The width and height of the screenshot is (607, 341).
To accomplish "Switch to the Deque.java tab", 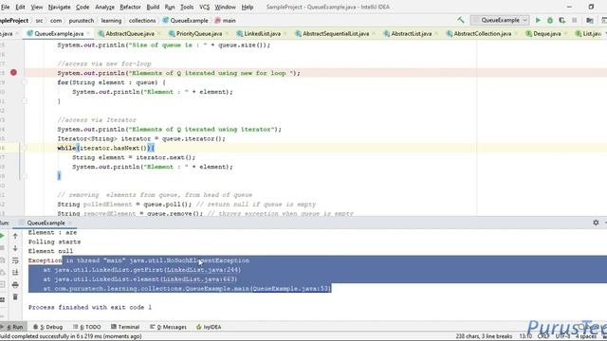I will pos(546,34).
